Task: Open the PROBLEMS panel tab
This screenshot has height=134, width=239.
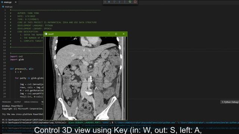Action: (x=7, y=102)
